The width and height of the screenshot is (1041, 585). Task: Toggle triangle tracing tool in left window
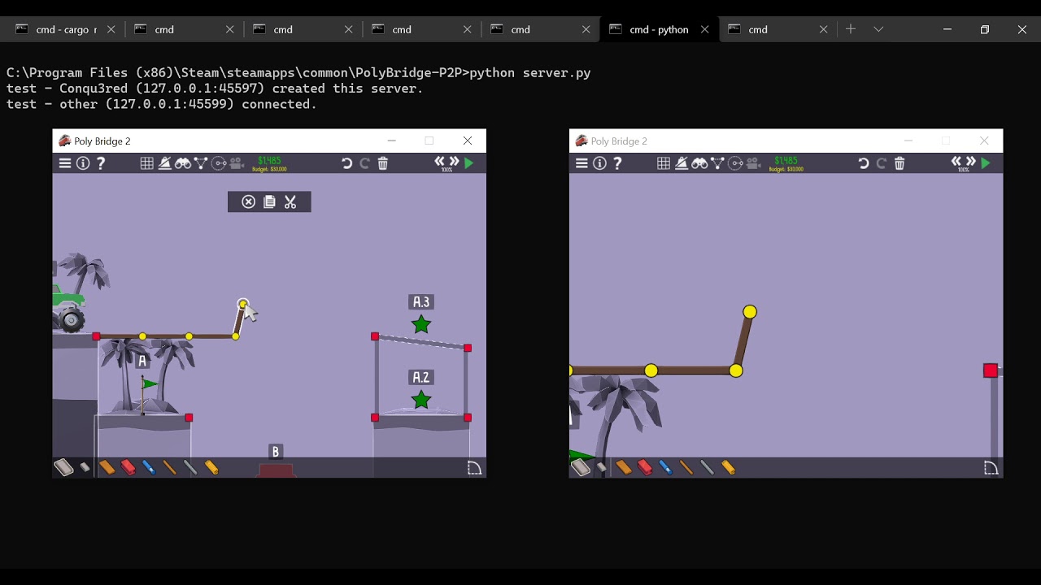pos(201,163)
